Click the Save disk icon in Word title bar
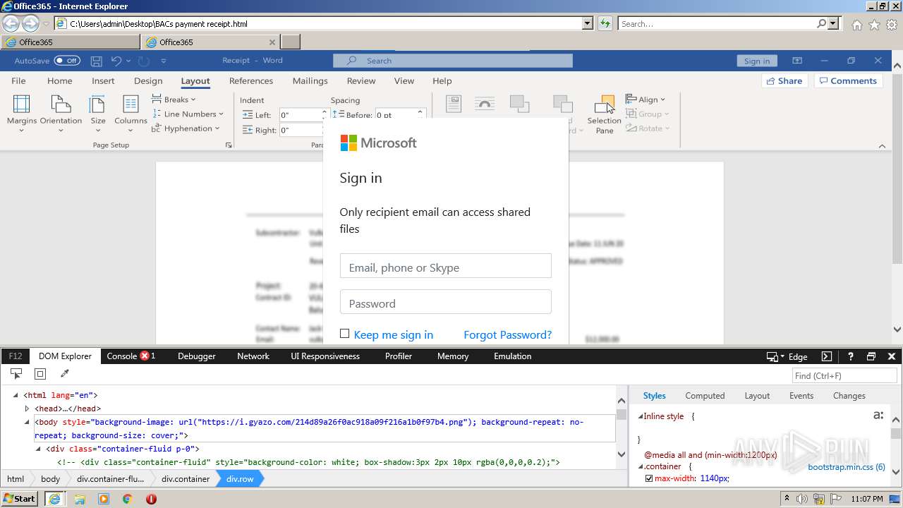 [97, 61]
